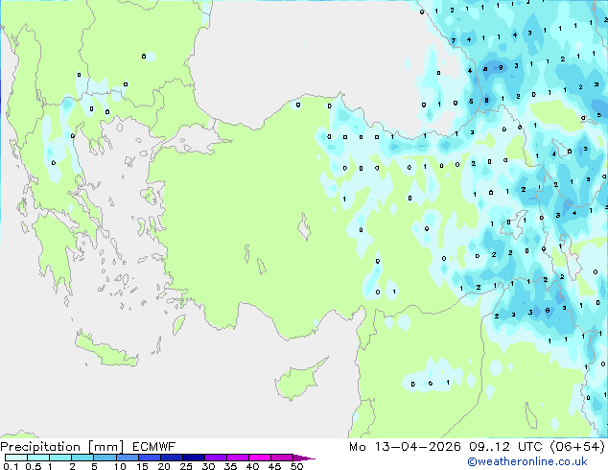
Task: Click the '0.5' legend scale label
Action: point(34,466)
